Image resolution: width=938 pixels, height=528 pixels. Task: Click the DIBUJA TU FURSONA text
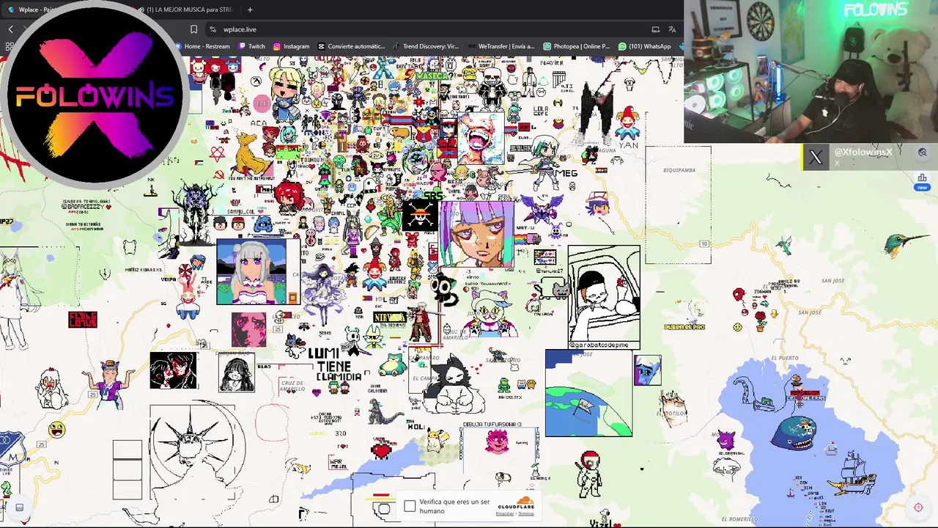tap(492, 425)
